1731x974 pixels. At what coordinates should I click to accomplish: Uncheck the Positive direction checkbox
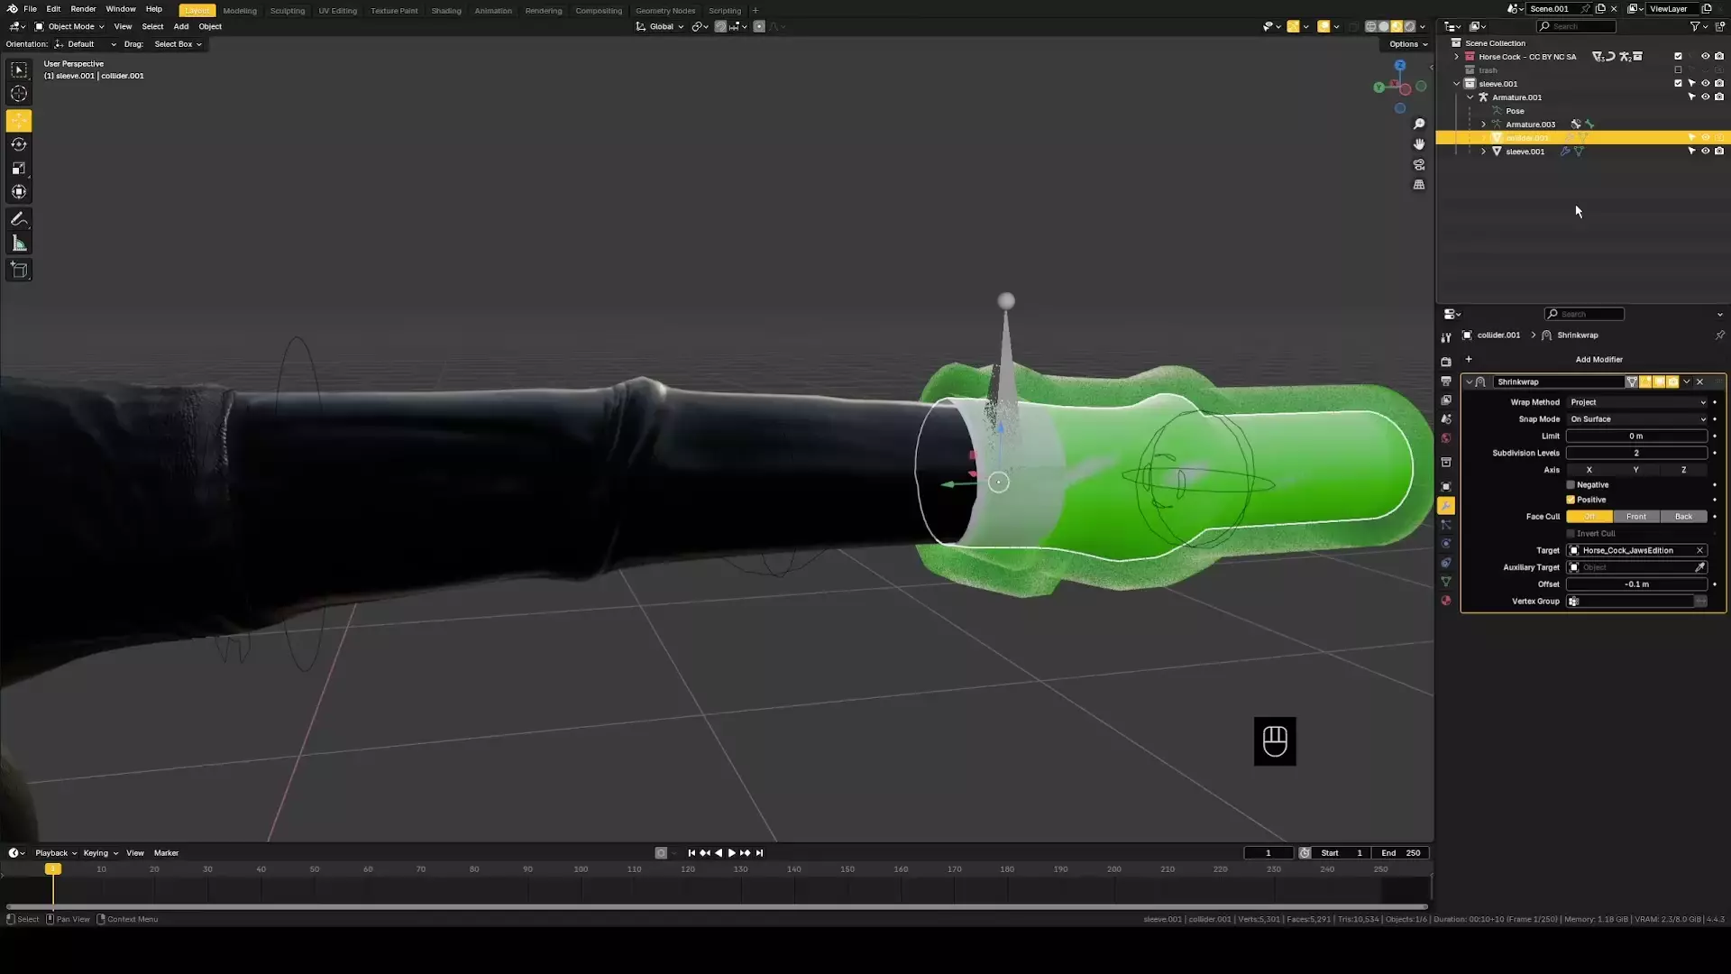1571,500
